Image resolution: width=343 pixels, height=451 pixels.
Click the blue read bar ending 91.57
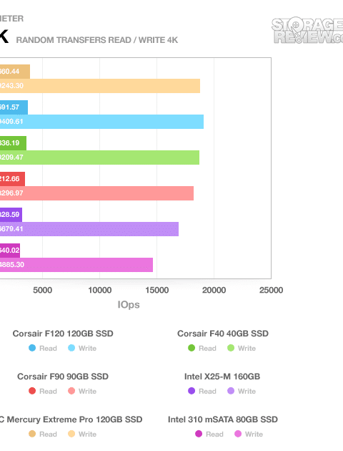(14, 107)
